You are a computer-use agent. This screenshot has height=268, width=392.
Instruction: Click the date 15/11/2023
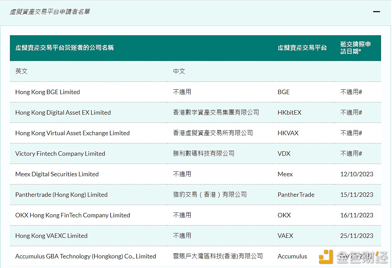(357, 194)
